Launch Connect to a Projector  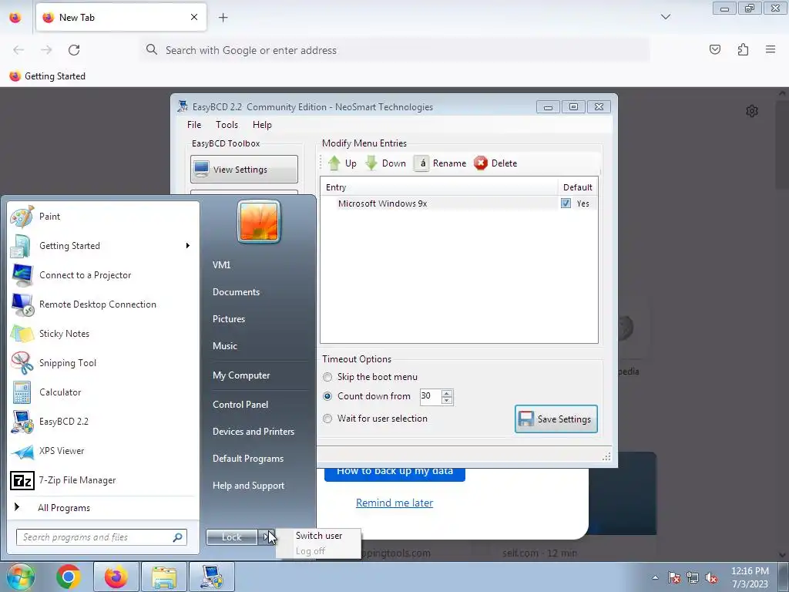(x=103, y=275)
